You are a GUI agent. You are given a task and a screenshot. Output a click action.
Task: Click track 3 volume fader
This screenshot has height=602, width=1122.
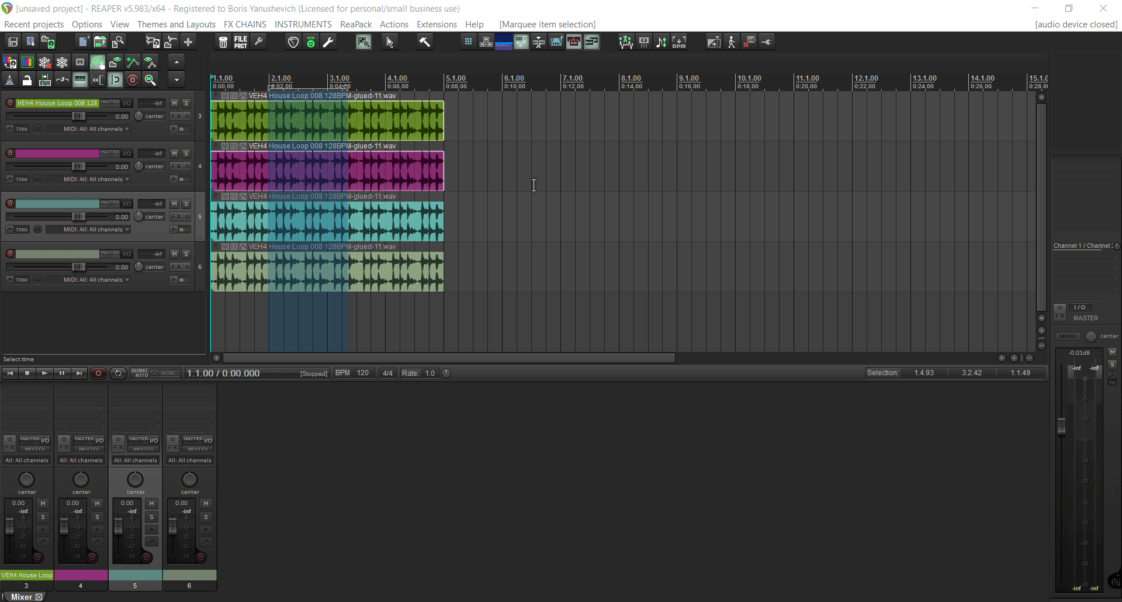(78, 116)
